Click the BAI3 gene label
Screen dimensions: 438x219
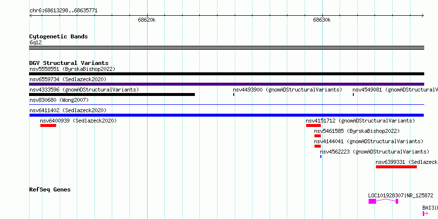pos(430,208)
